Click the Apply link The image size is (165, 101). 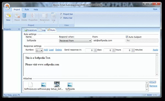point(155,50)
